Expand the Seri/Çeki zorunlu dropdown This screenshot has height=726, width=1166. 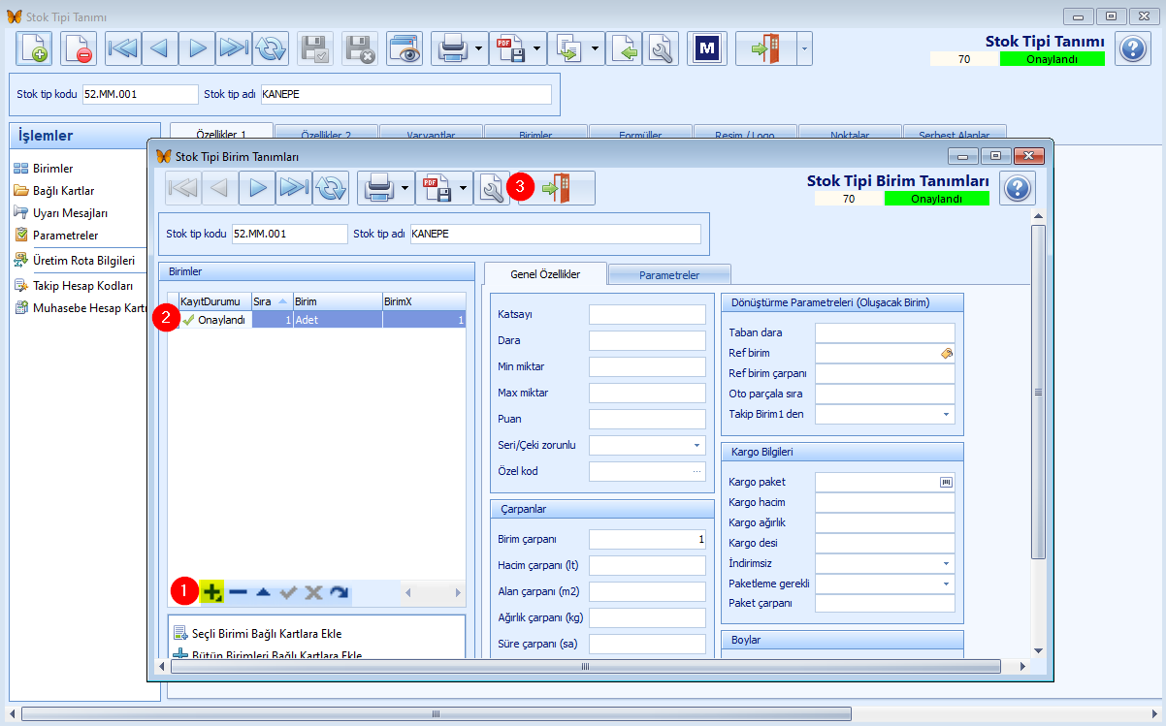pyautogui.click(x=696, y=446)
